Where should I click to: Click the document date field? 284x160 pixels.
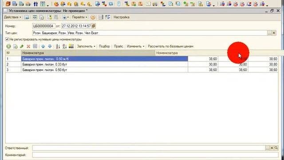pos(76,26)
